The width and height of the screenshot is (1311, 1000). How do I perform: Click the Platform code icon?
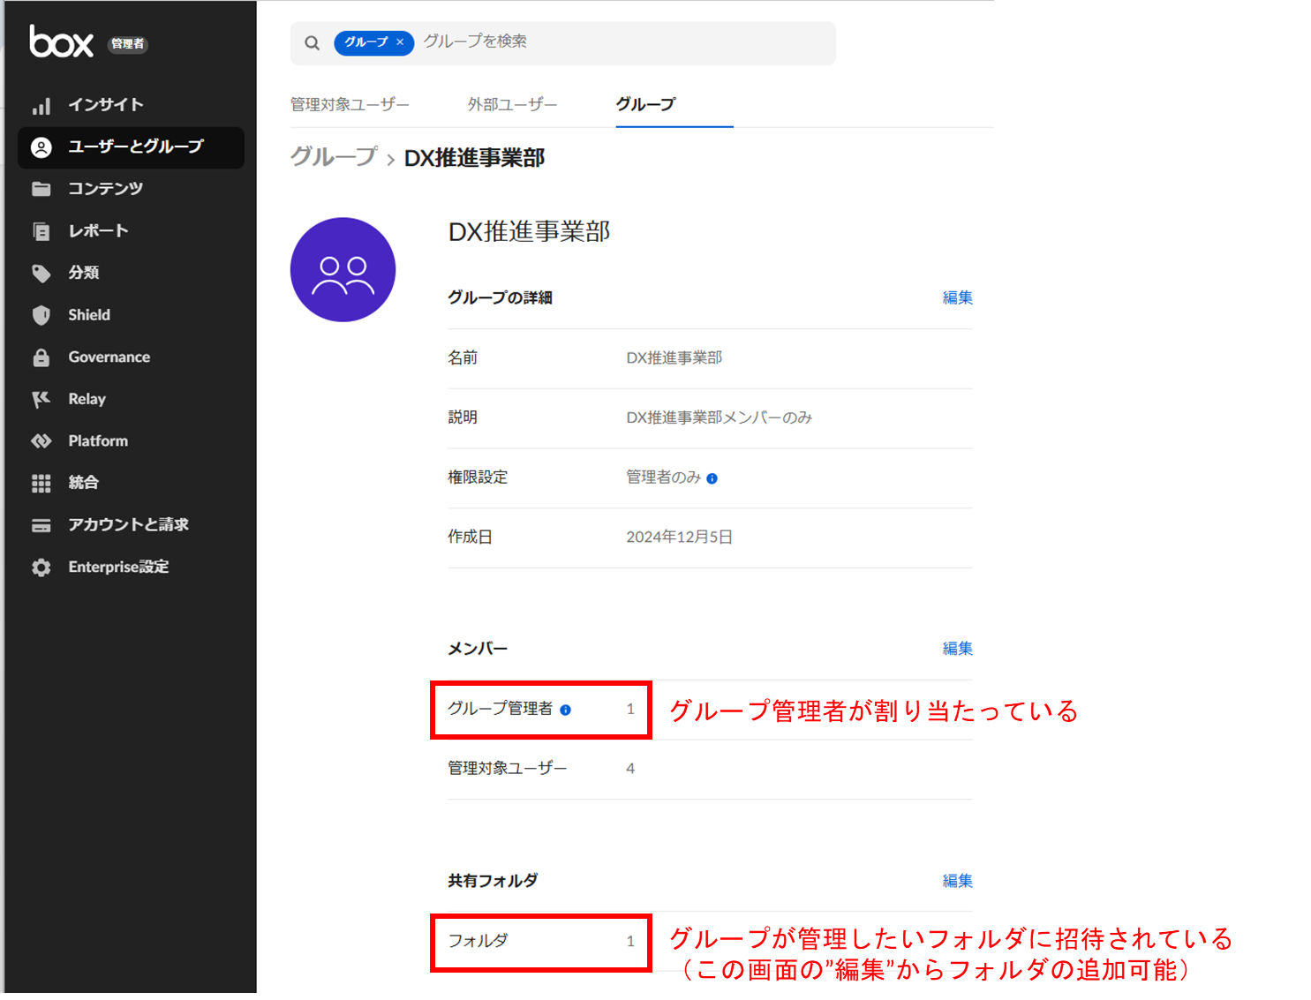coord(41,441)
